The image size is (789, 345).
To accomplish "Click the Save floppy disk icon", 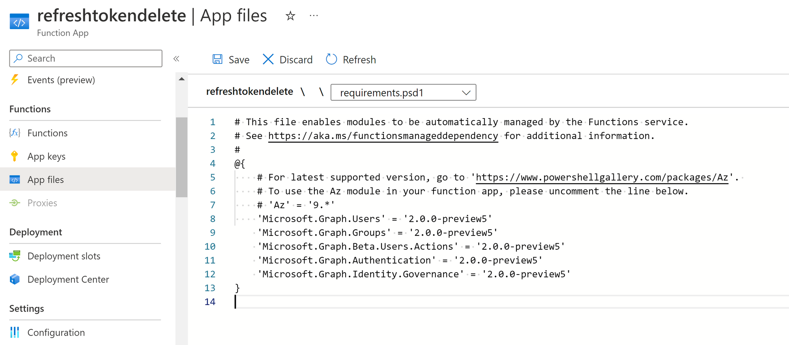I will pos(217,59).
